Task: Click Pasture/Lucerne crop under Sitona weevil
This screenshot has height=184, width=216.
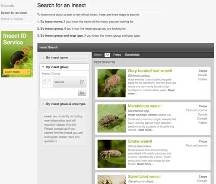Action: [x=197, y=146]
